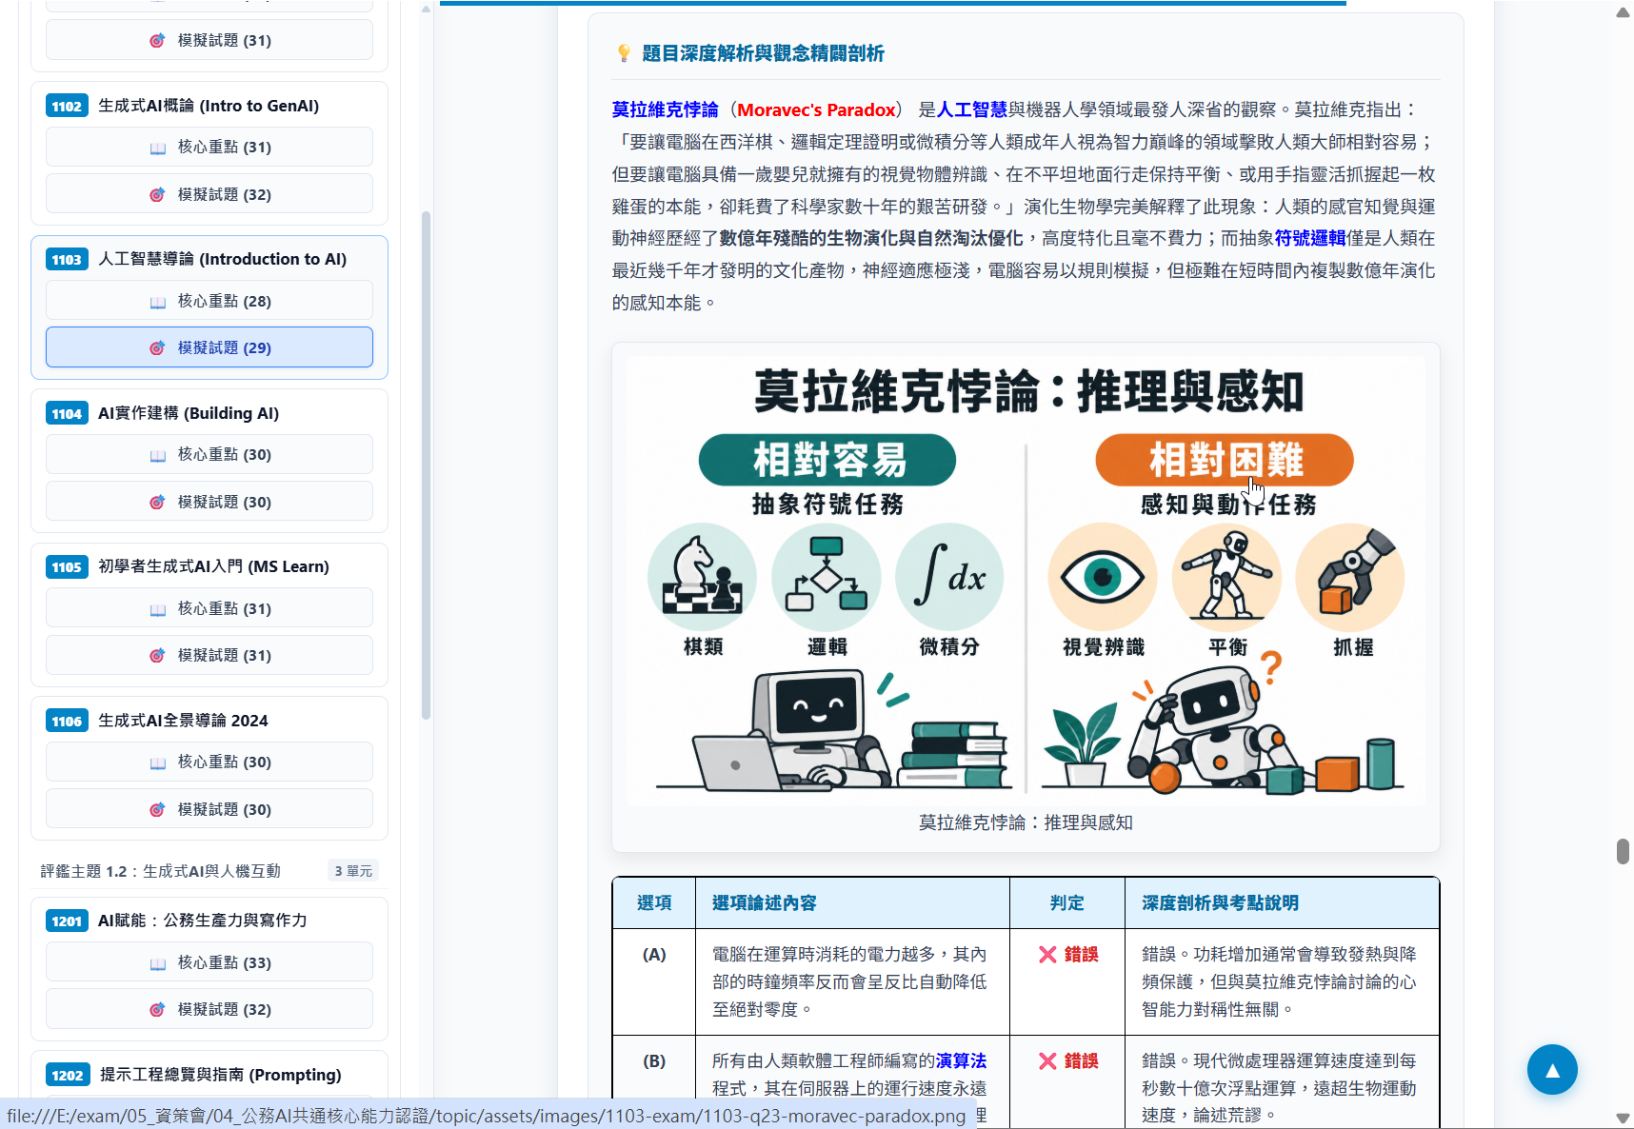The height and width of the screenshot is (1129, 1634).
Task: Click 1104 AI實作建構 unit heading
Action: click(189, 413)
